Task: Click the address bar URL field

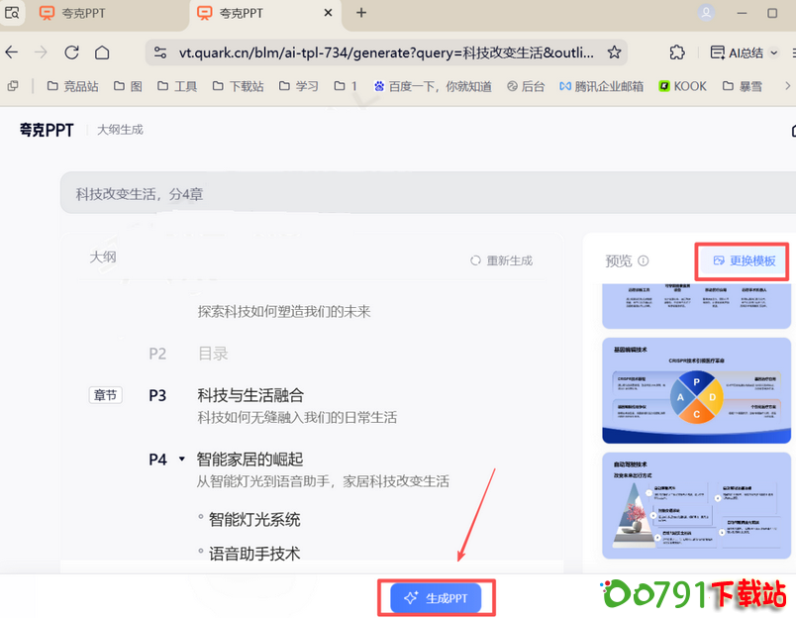Action: [x=386, y=52]
